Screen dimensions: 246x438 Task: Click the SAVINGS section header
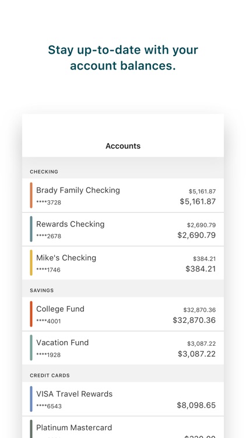[42, 290]
